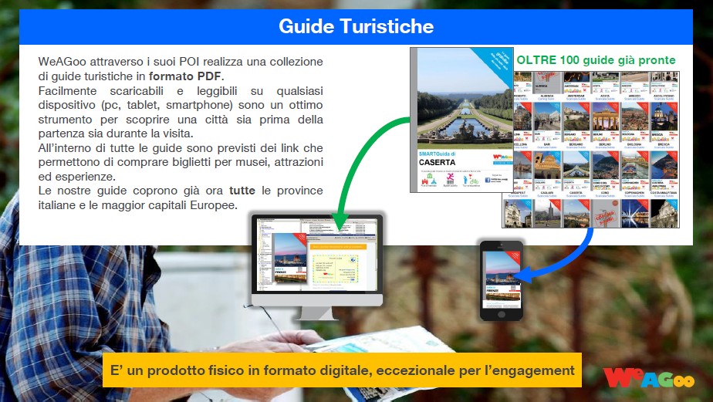Open the Bologna guide thumbnail

634,123
